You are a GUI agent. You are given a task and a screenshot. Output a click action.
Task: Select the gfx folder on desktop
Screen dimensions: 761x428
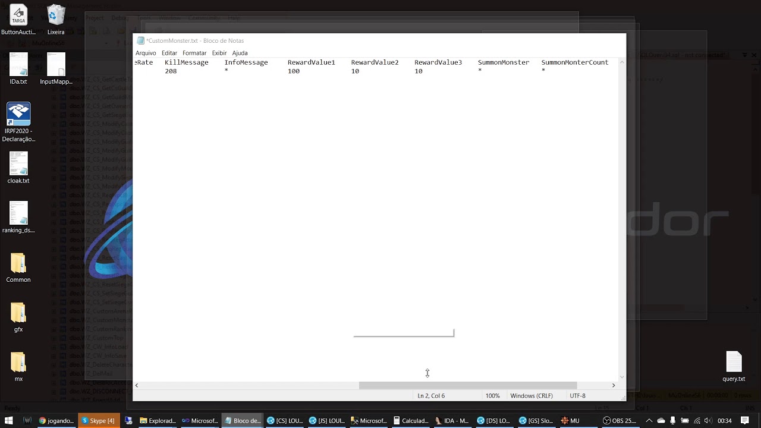pyautogui.click(x=18, y=317)
